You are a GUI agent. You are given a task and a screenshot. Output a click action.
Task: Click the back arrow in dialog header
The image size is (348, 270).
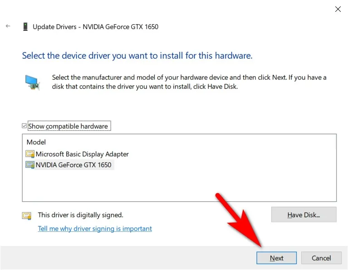8,26
